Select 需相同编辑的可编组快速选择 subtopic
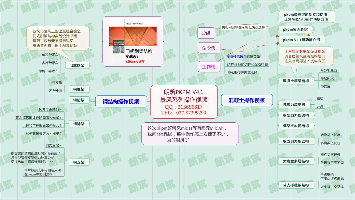The height and width of the screenshot is (200, 355). tap(243, 27)
